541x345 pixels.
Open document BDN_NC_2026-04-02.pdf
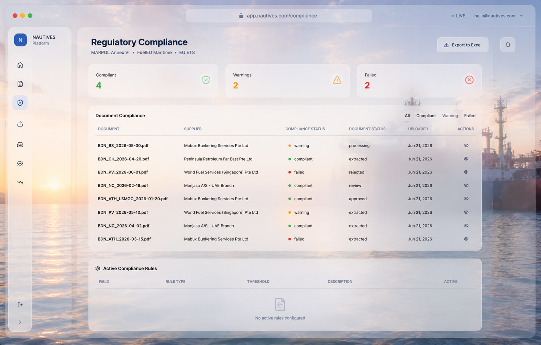pyautogui.click(x=123, y=226)
